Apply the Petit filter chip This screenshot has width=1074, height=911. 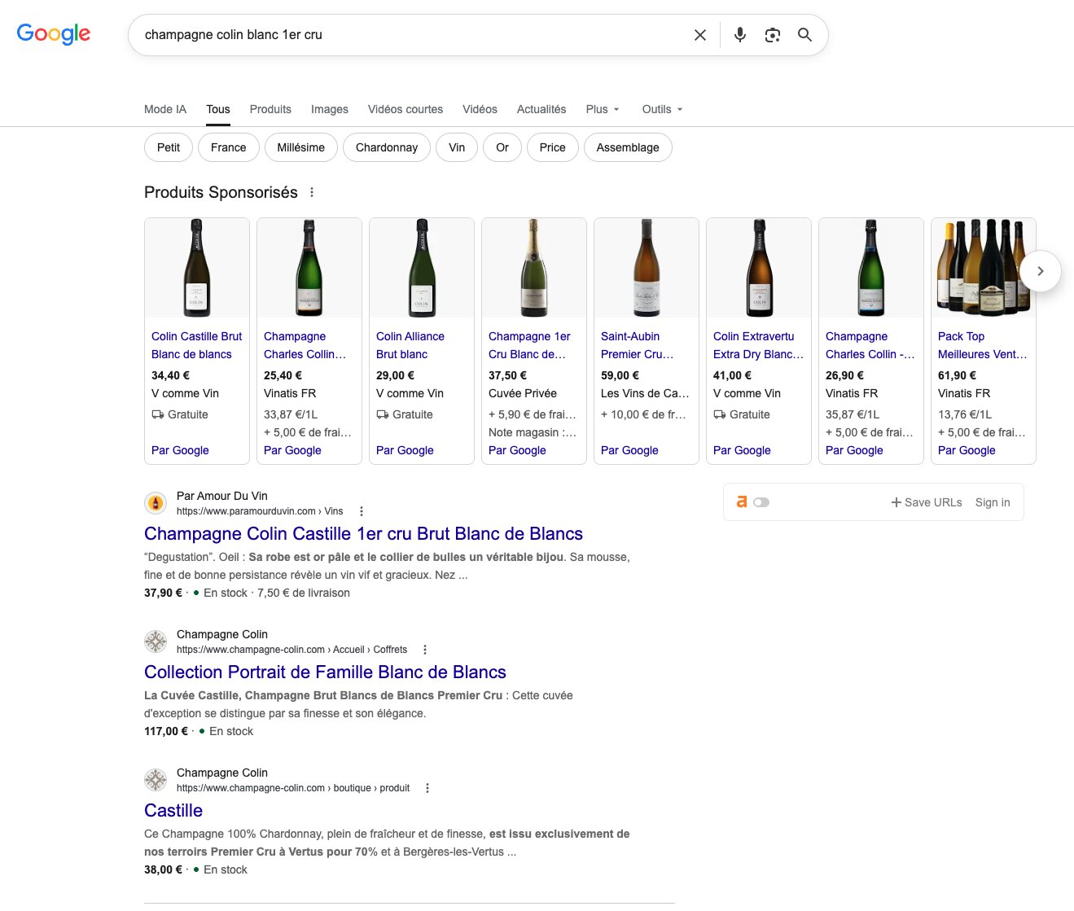pos(169,147)
